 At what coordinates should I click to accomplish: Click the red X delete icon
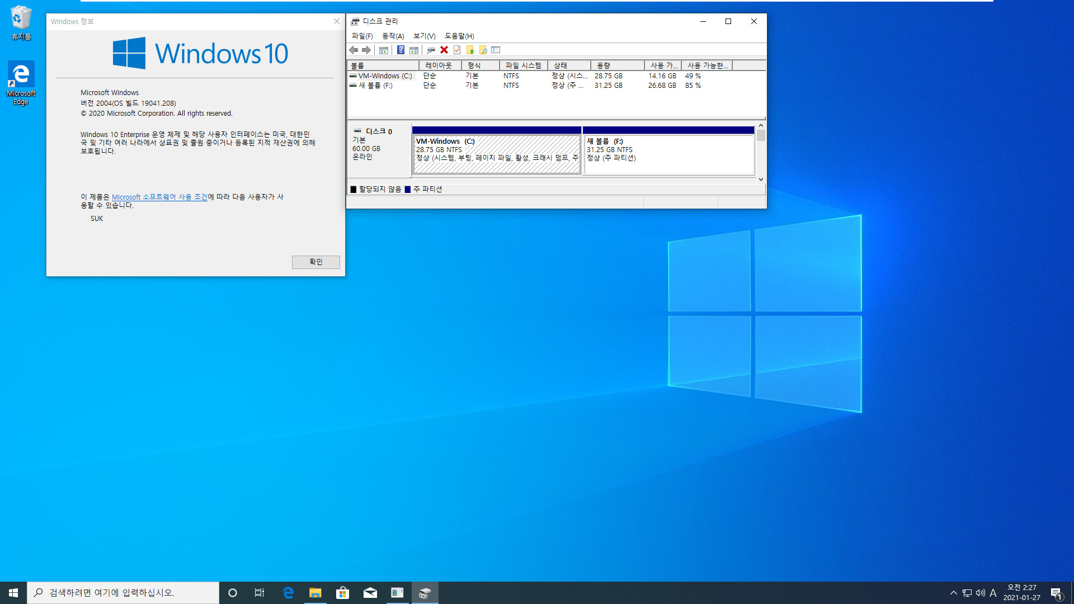pos(444,50)
